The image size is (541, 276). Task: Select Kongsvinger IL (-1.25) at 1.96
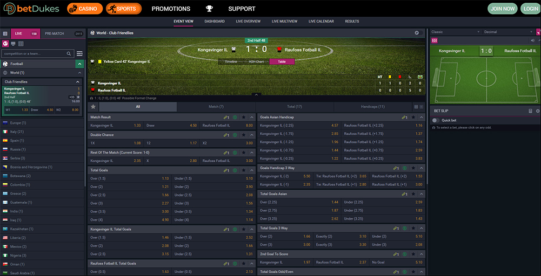point(299,142)
